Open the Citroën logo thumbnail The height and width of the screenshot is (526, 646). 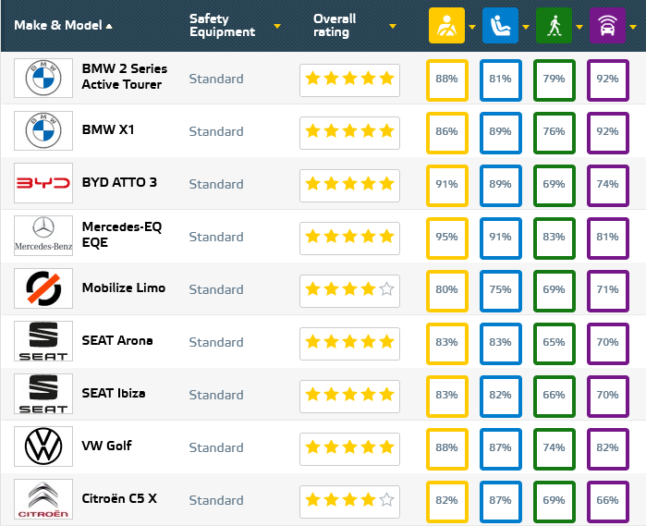[x=43, y=499]
